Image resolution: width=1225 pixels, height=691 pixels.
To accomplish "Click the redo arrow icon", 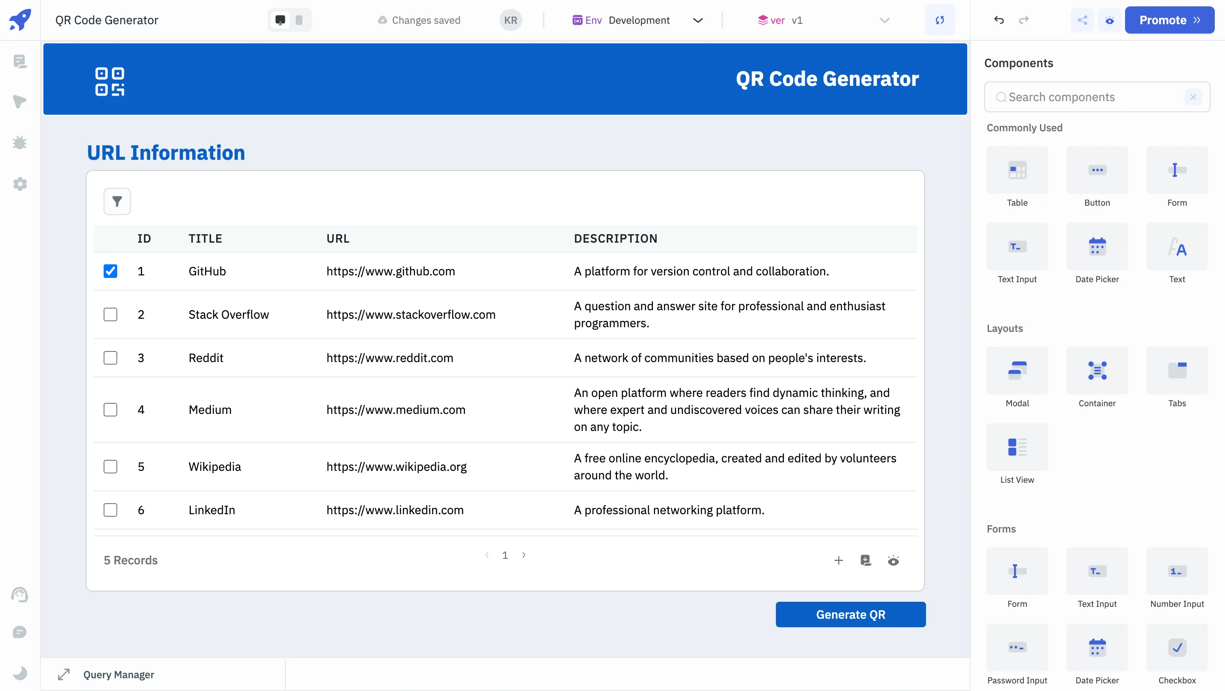I will 1024,20.
